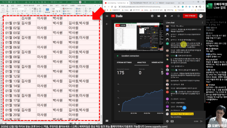Open YouTube Studio hamburger menu

coord(107,16)
